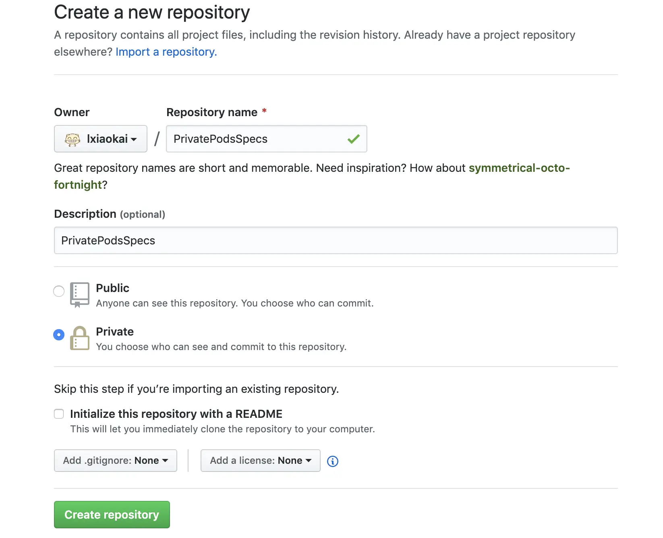Click the Initialize this repository README label

pos(176,414)
